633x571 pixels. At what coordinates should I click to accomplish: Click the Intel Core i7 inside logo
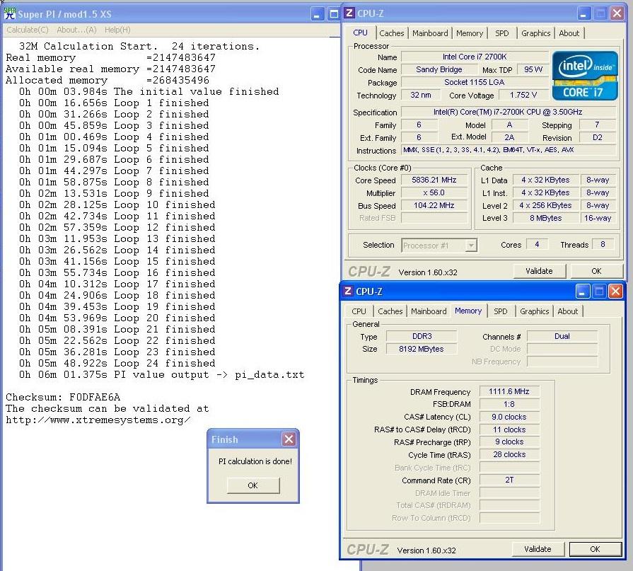[585, 76]
